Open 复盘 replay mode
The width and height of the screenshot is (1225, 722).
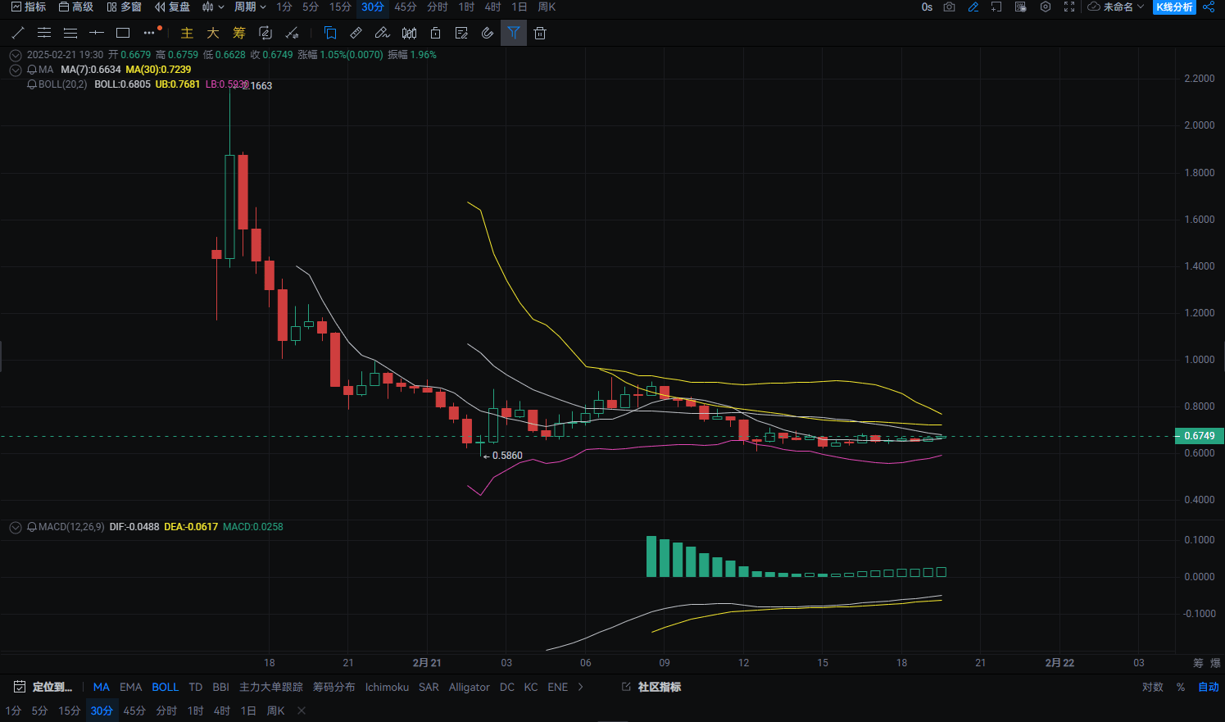point(173,7)
